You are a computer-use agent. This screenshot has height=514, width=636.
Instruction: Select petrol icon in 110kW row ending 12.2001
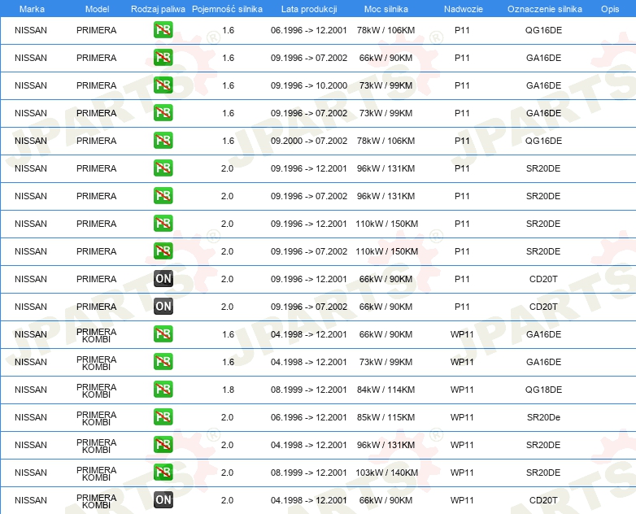(x=163, y=224)
